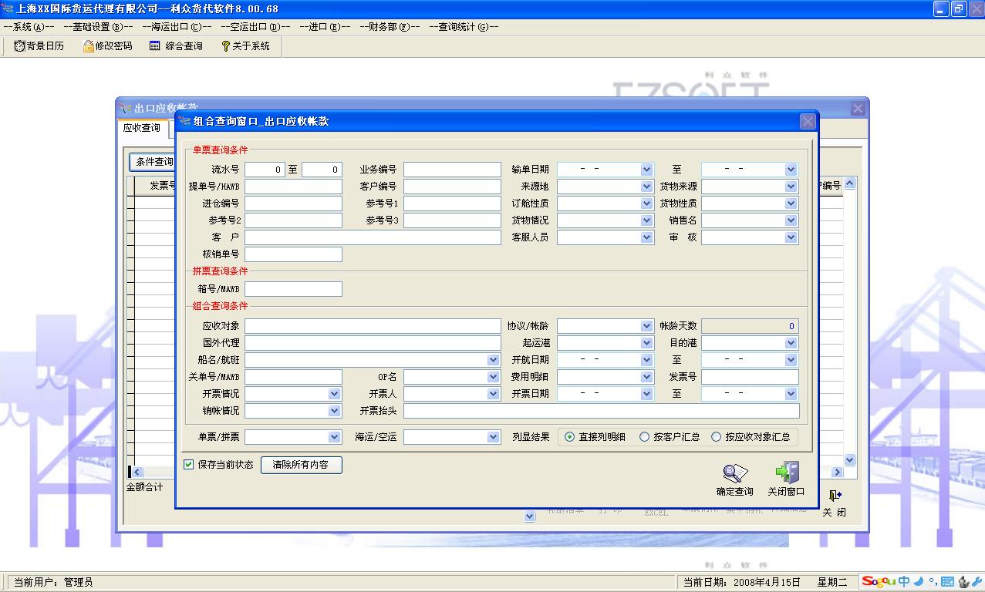Open the 财务部(F) menu
Screen dimensions: 985x592
(390, 26)
